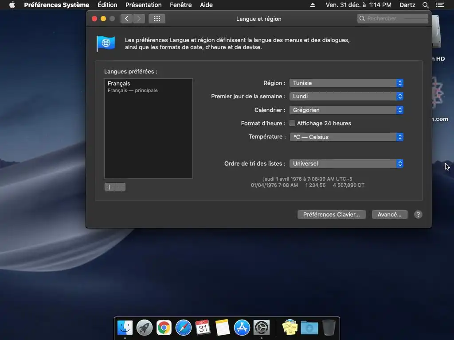454x340 pixels.
Task: Click the Avancé… button
Action: [389, 215]
